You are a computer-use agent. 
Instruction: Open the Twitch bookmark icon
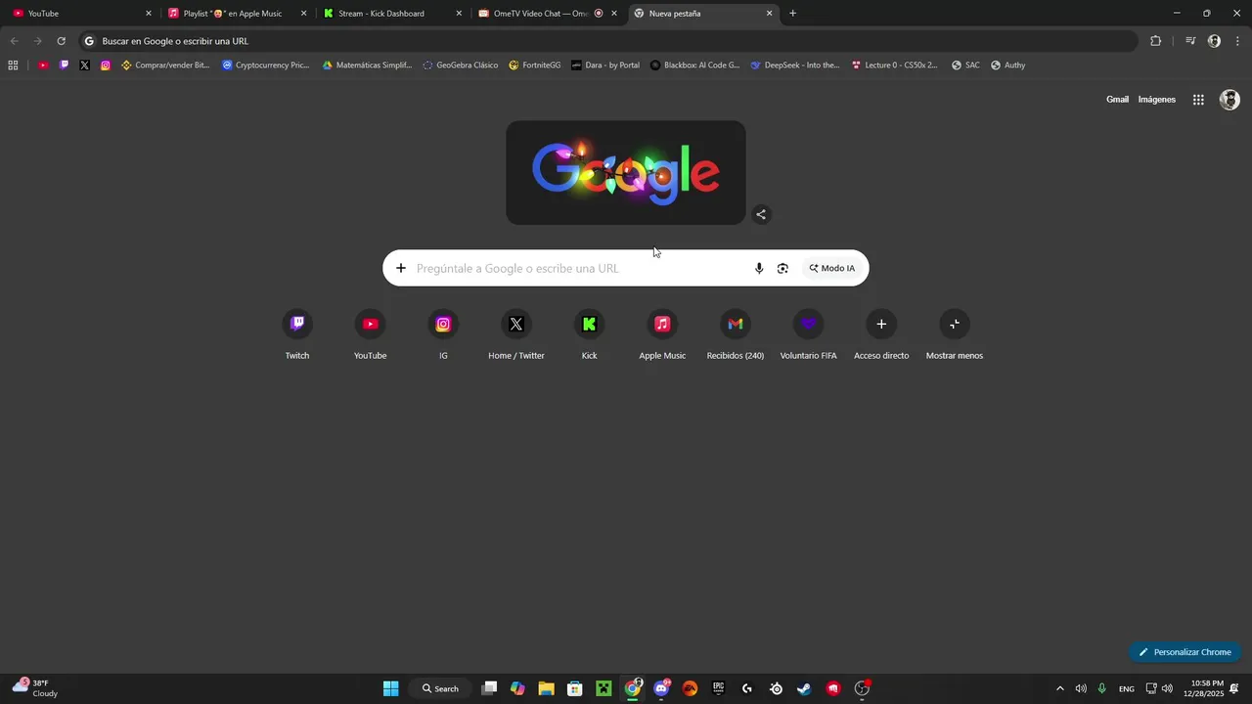click(x=64, y=66)
